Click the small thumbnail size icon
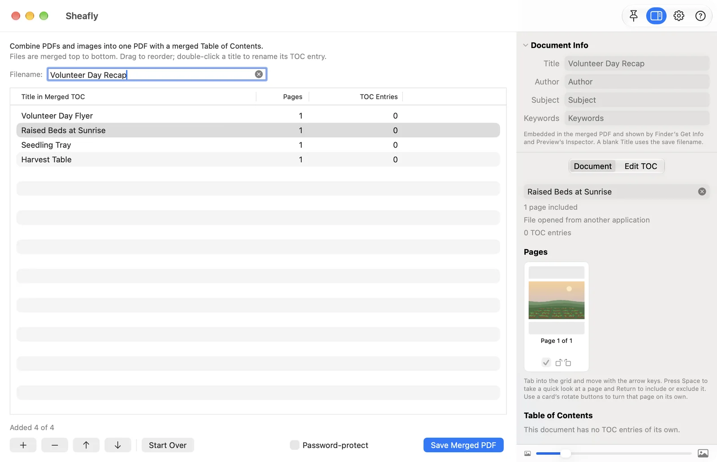Viewport: 717px width, 462px height. pyautogui.click(x=527, y=453)
